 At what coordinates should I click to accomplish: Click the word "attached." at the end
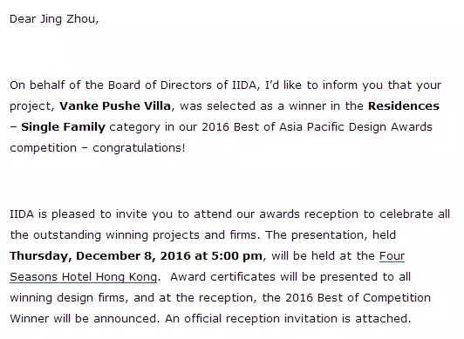[383, 319]
